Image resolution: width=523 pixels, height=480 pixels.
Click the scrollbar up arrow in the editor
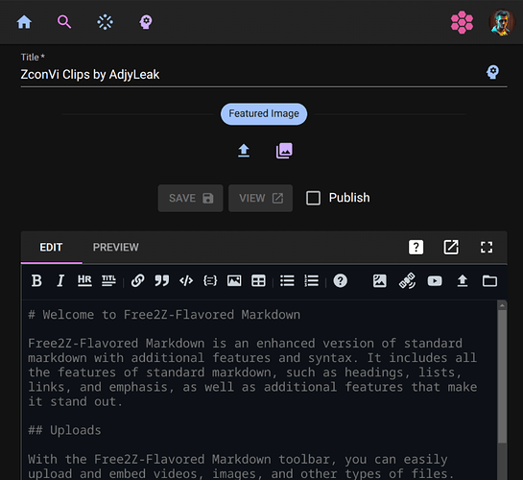(502, 305)
